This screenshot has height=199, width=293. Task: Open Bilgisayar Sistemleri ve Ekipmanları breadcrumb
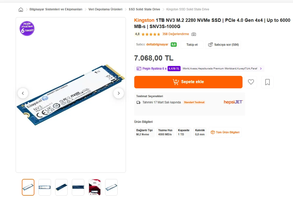click(x=56, y=9)
